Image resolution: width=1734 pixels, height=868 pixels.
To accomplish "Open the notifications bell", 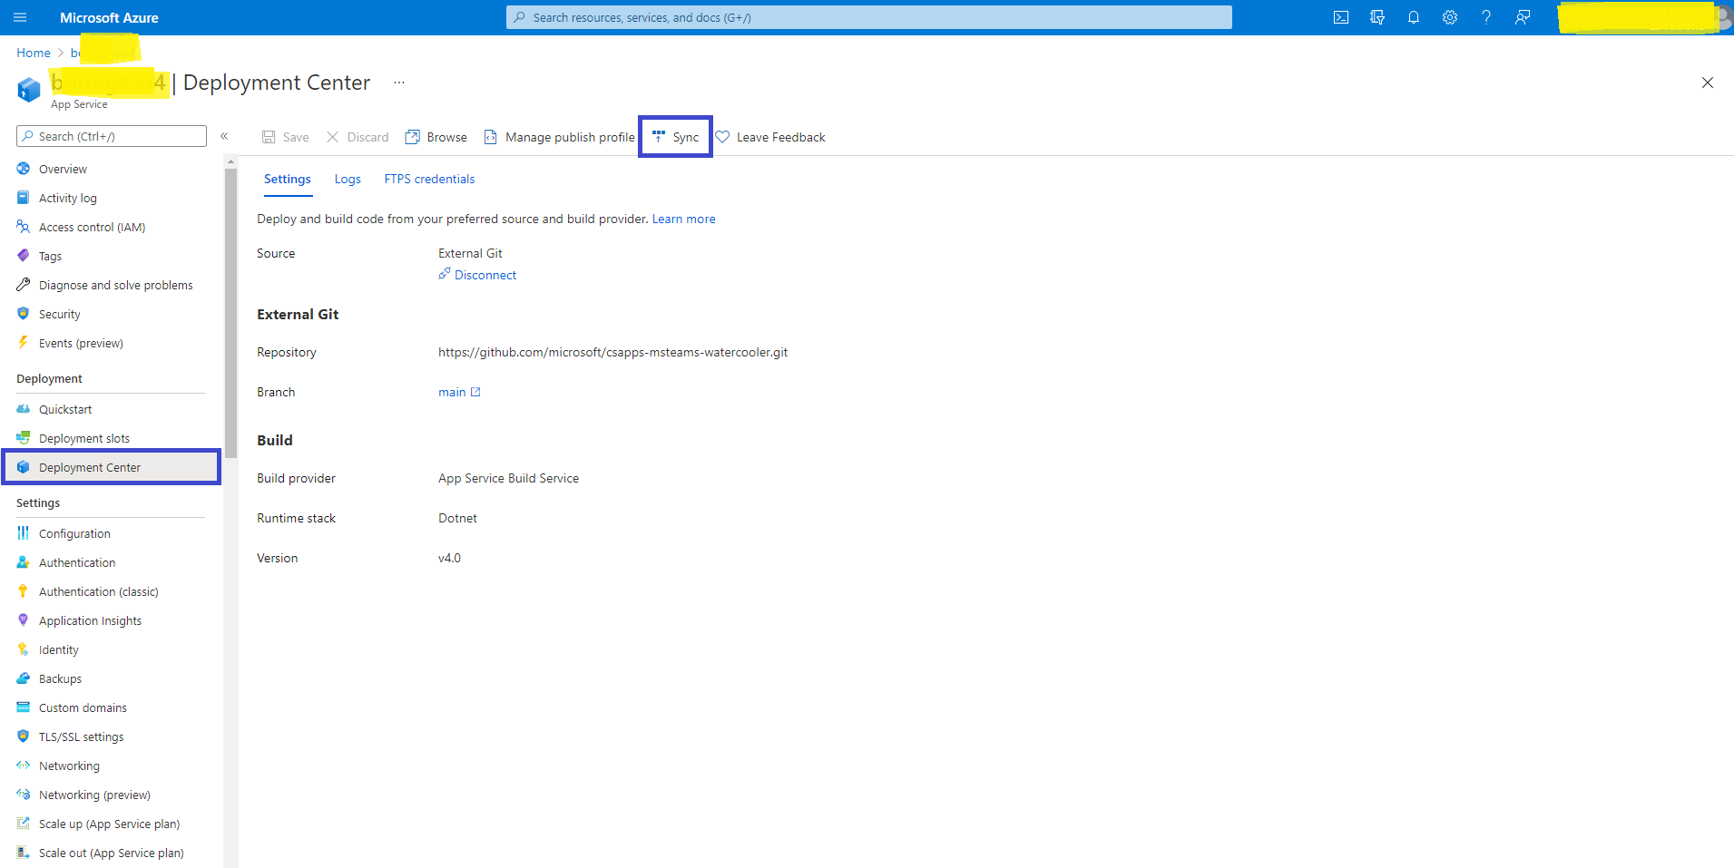I will pyautogui.click(x=1414, y=17).
